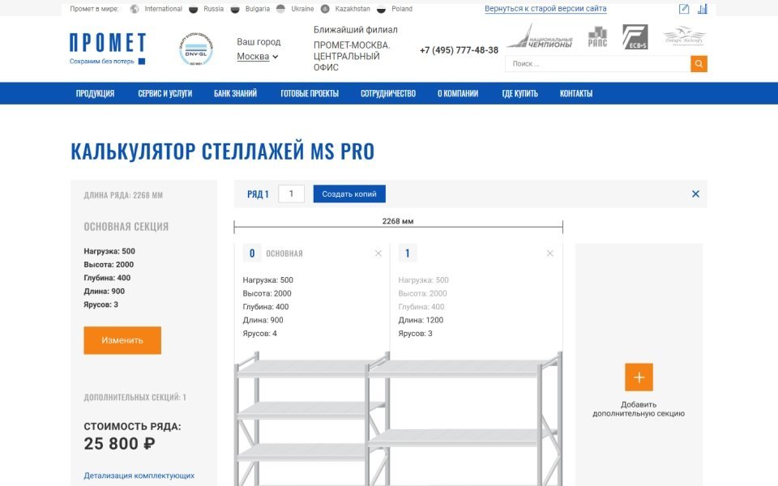The width and height of the screenshot is (778, 486).
Task: Click the Kazakhstan country link
Action: (353, 9)
